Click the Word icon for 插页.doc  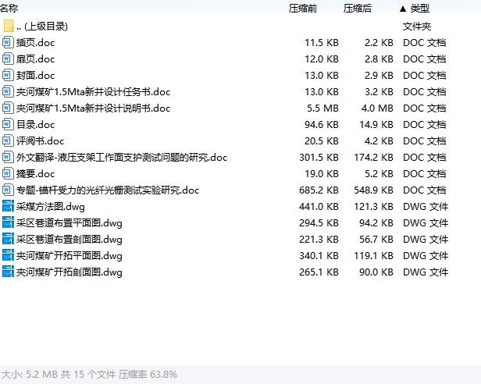[8, 42]
